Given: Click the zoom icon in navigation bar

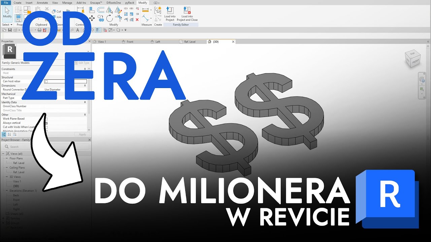Looking at the screenshot, I should (x=422, y=89).
